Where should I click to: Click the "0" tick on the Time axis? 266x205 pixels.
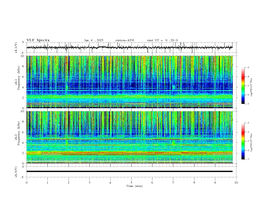(27, 183)
